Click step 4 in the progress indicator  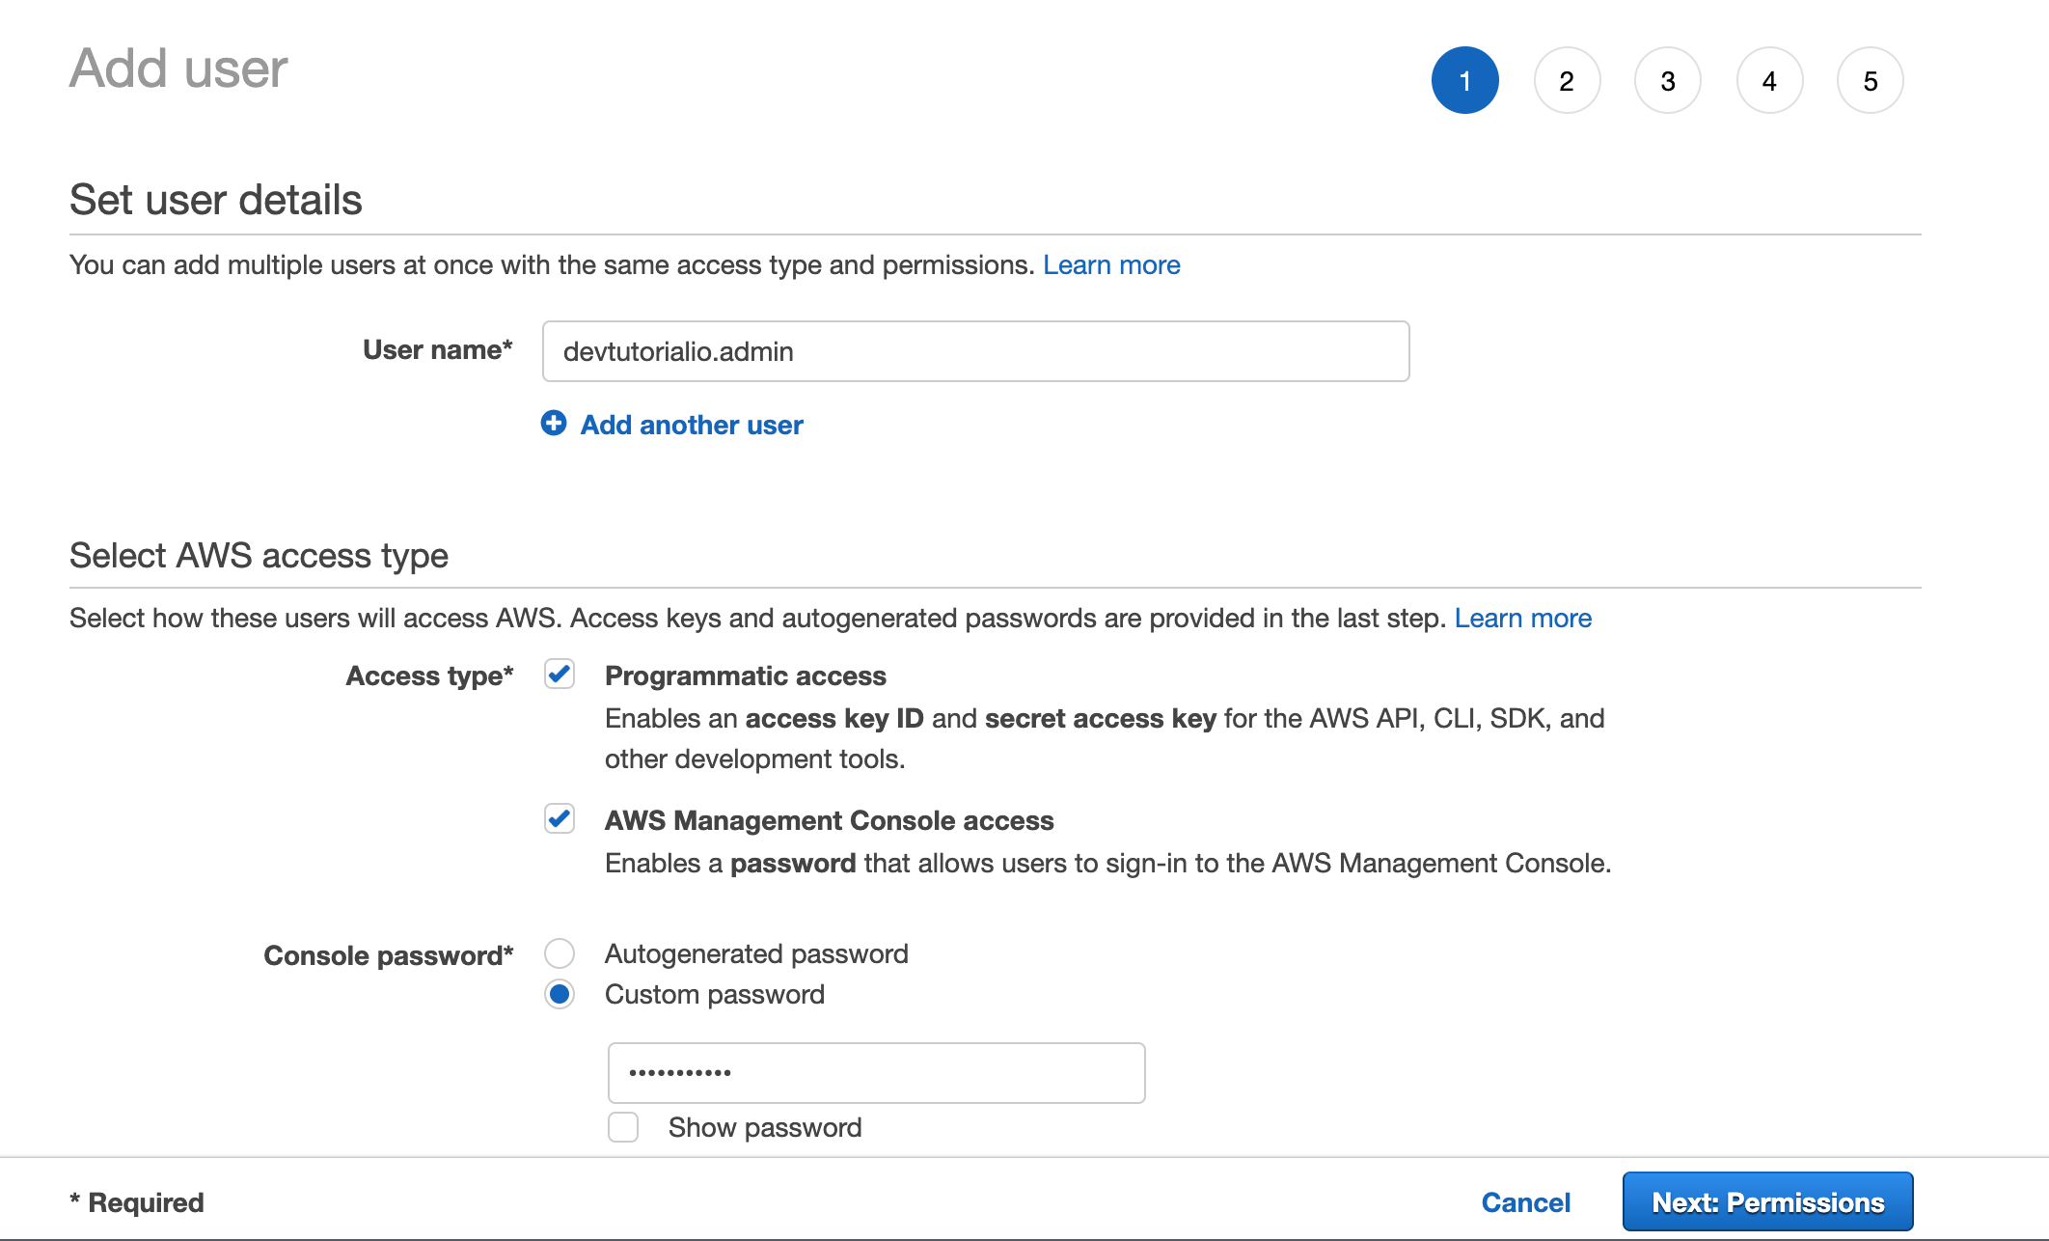click(x=1769, y=80)
